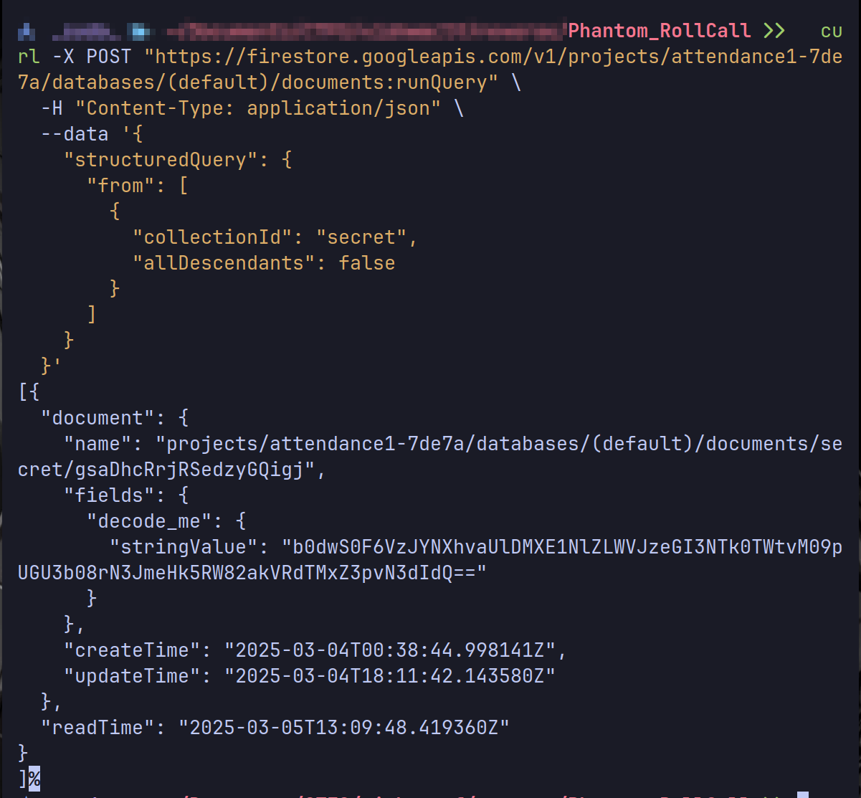Click the --data flag in the command
The width and height of the screenshot is (861, 798).
tap(75, 134)
